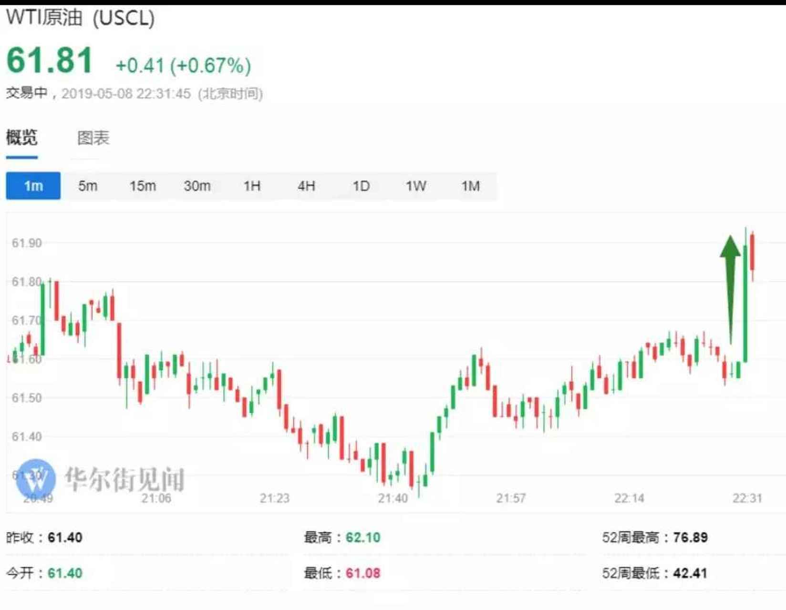The width and height of the screenshot is (786, 610).
Task: Open the 图表 tab
Action: (93, 138)
